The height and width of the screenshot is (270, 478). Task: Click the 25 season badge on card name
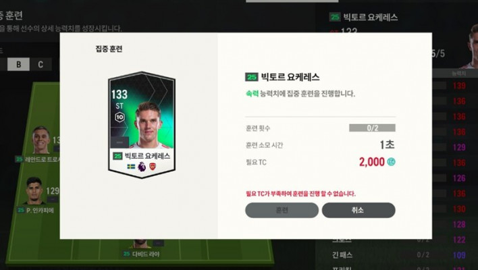pyautogui.click(x=117, y=156)
